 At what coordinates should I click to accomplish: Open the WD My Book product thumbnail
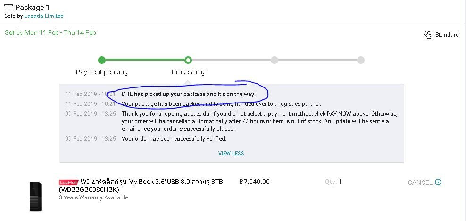point(36,196)
